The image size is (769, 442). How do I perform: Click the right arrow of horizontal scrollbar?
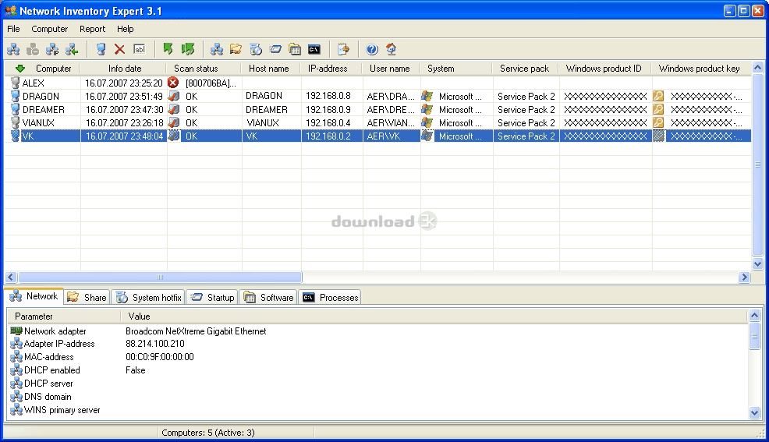click(x=745, y=278)
